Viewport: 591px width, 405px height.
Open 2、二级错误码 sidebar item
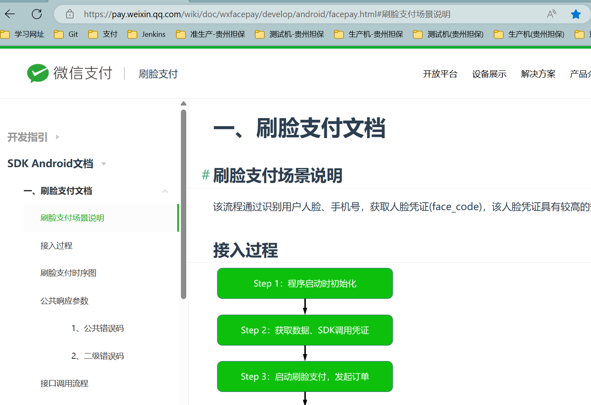pos(98,356)
